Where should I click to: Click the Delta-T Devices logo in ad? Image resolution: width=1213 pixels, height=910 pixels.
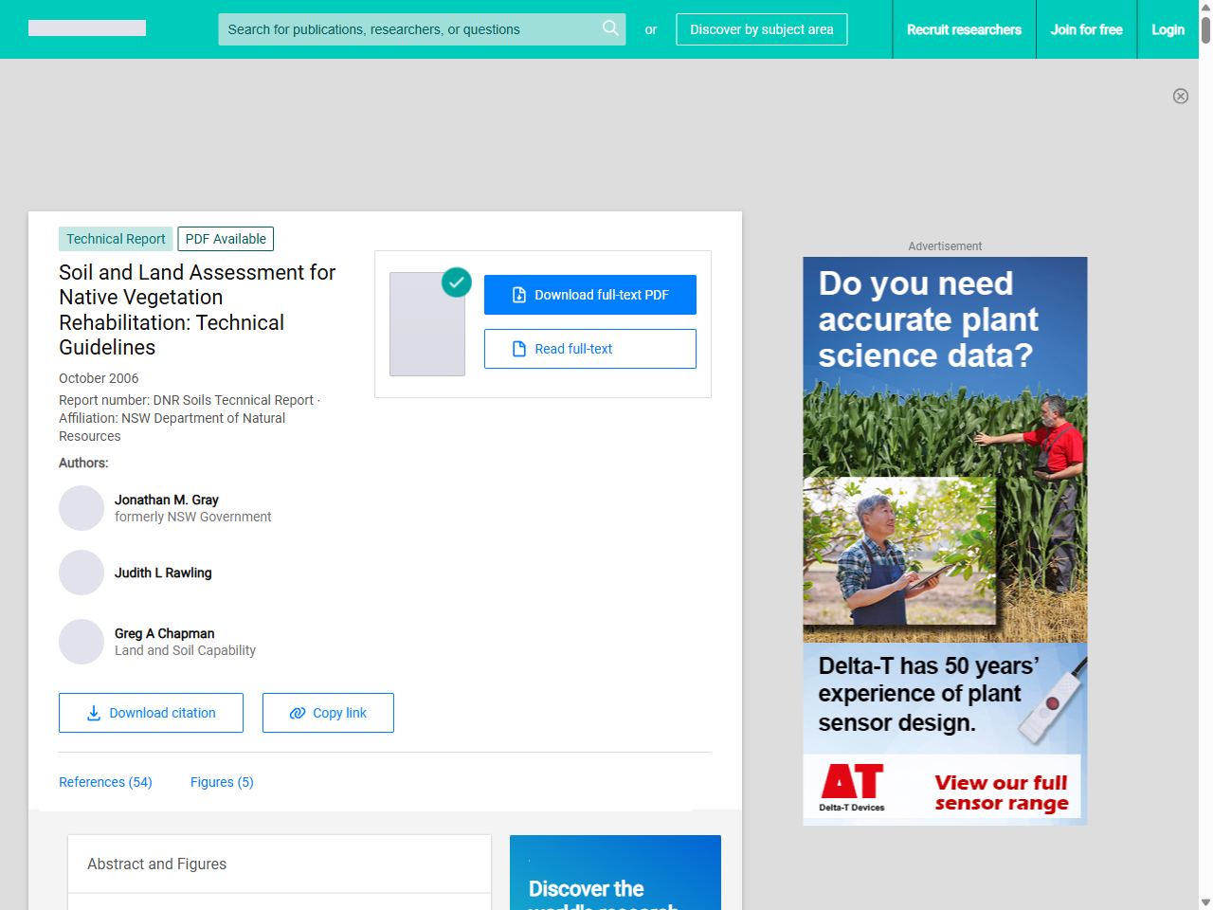click(x=852, y=787)
